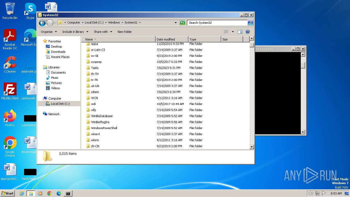
Task: Open the cashmonth Word document icon
Action: pyautogui.click(x=29, y=91)
